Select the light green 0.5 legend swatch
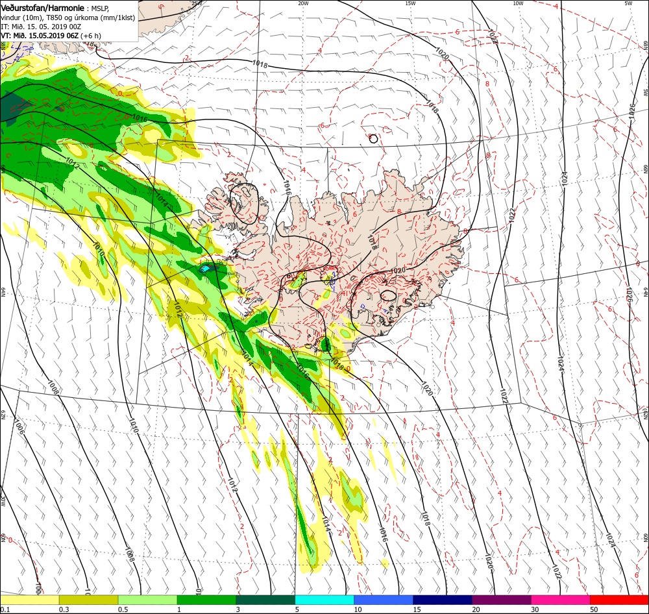649x614 pixels. click(x=148, y=600)
